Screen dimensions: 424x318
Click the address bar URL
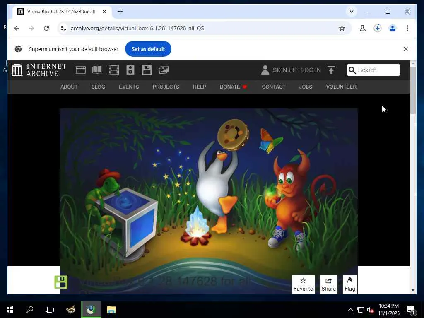(x=137, y=28)
